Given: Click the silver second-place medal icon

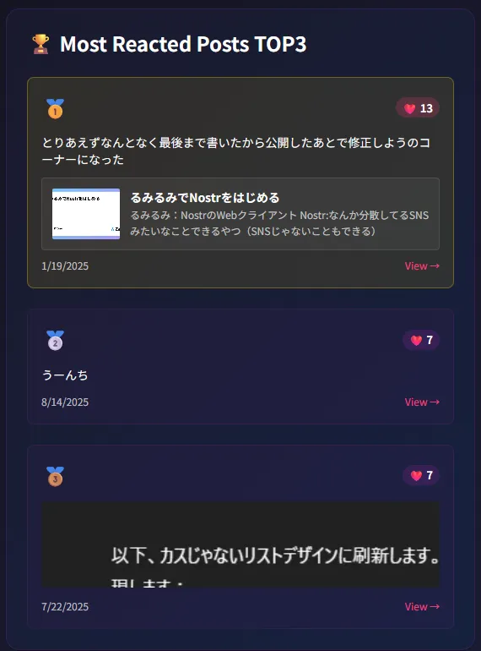Looking at the screenshot, I should (x=55, y=341).
